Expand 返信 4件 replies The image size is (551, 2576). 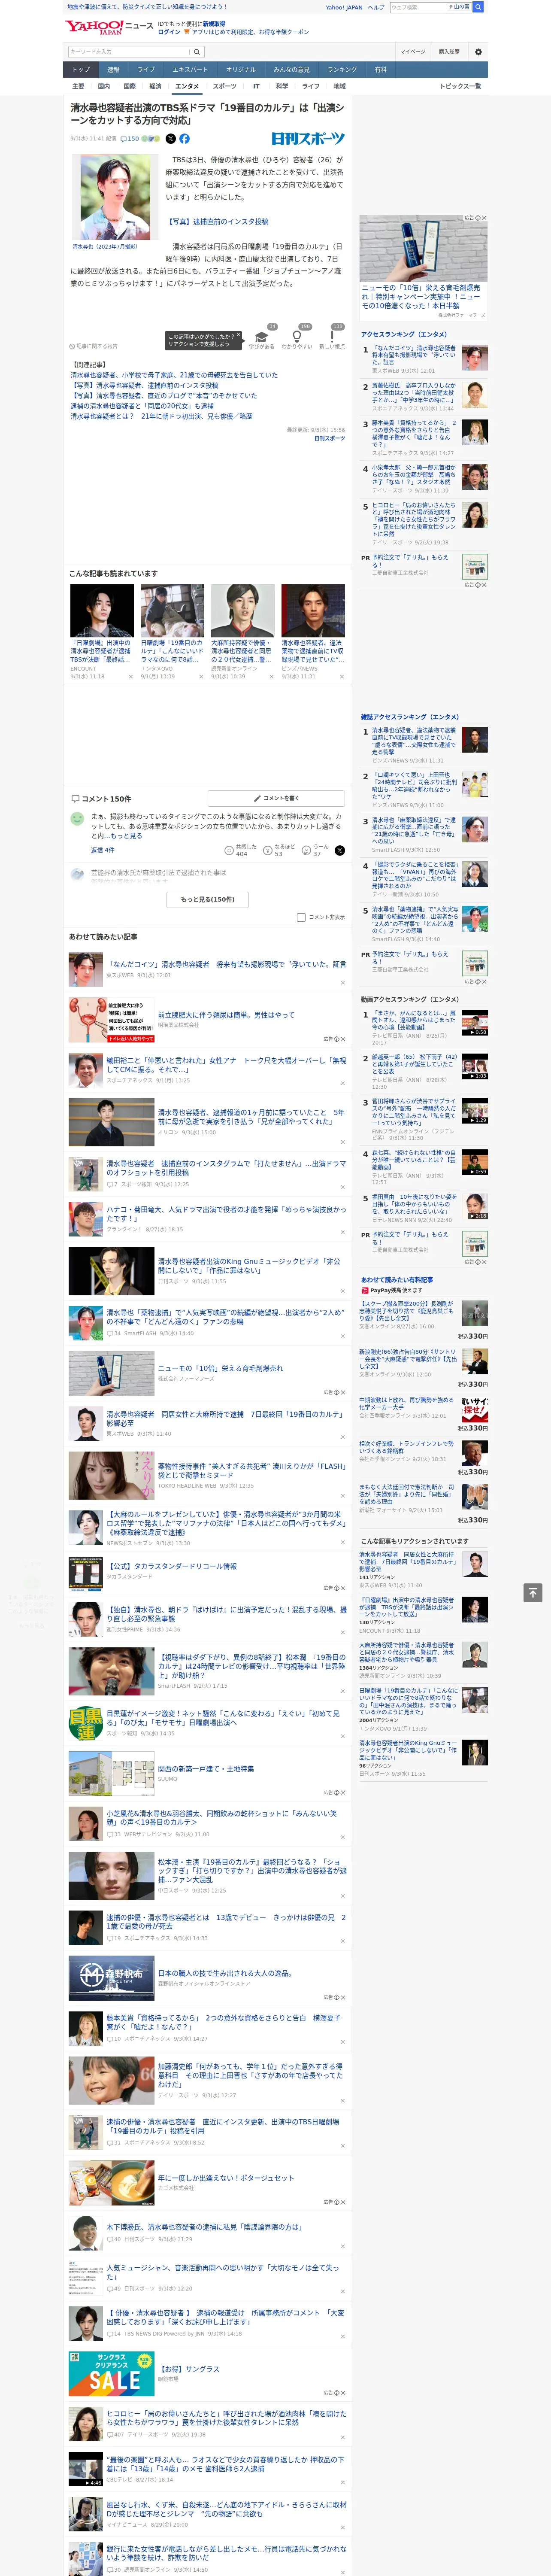coord(102,850)
